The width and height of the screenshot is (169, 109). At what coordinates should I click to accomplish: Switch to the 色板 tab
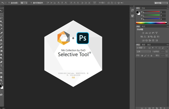click(x=143, y=8)
